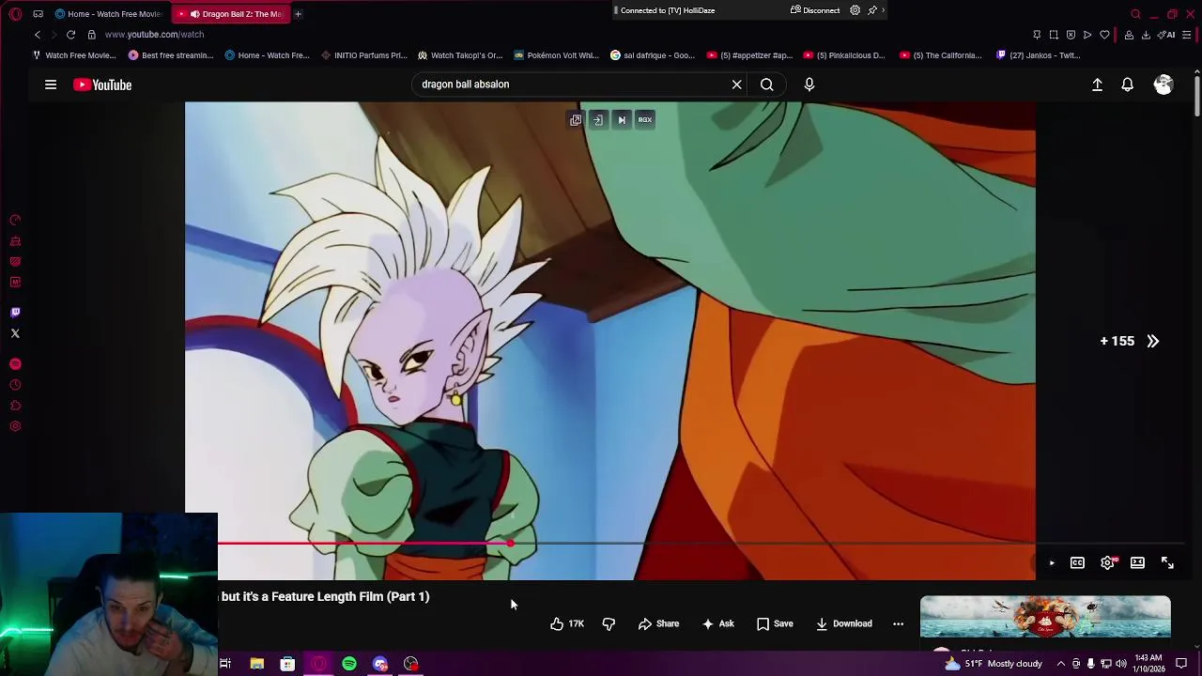Start voice search with microphone icon
Image resolution: width=1202 pixels, height=676 pixels.
pos(809,84)
